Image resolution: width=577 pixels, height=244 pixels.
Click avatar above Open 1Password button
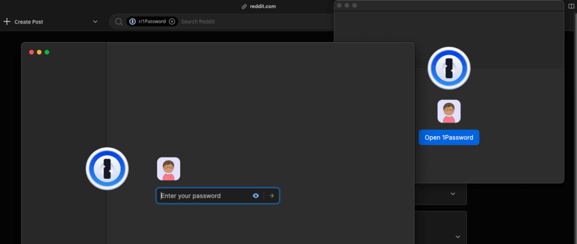[449, 111]
